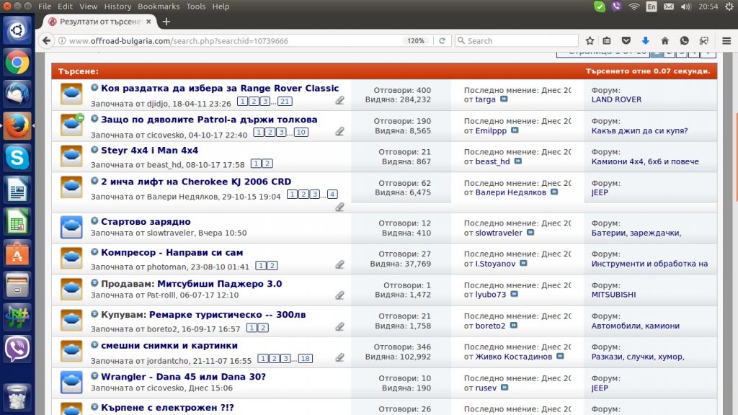Launch Thunderbird mail from the dock

point(17,94)
